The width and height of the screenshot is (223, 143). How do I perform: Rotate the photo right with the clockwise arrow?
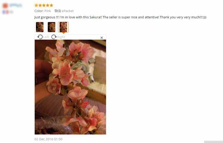click(x=54, y=37)
